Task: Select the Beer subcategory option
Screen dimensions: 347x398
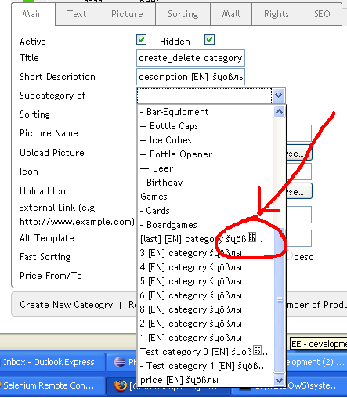Action: pos(205,168)
